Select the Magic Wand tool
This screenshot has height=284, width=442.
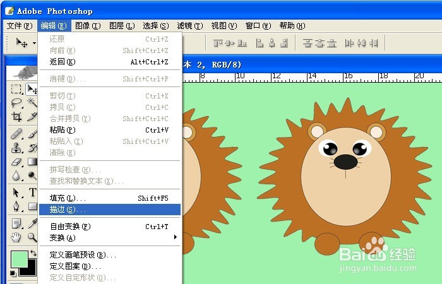click(32, 103)
